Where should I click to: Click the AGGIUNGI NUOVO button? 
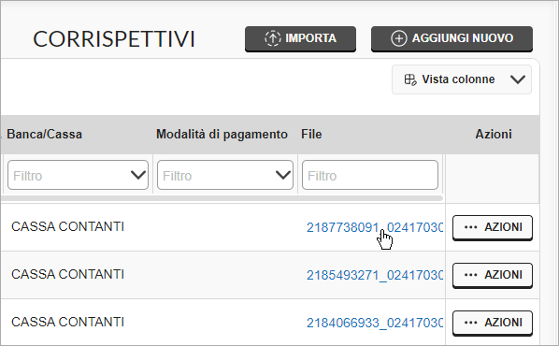click(x=451, y=38)
